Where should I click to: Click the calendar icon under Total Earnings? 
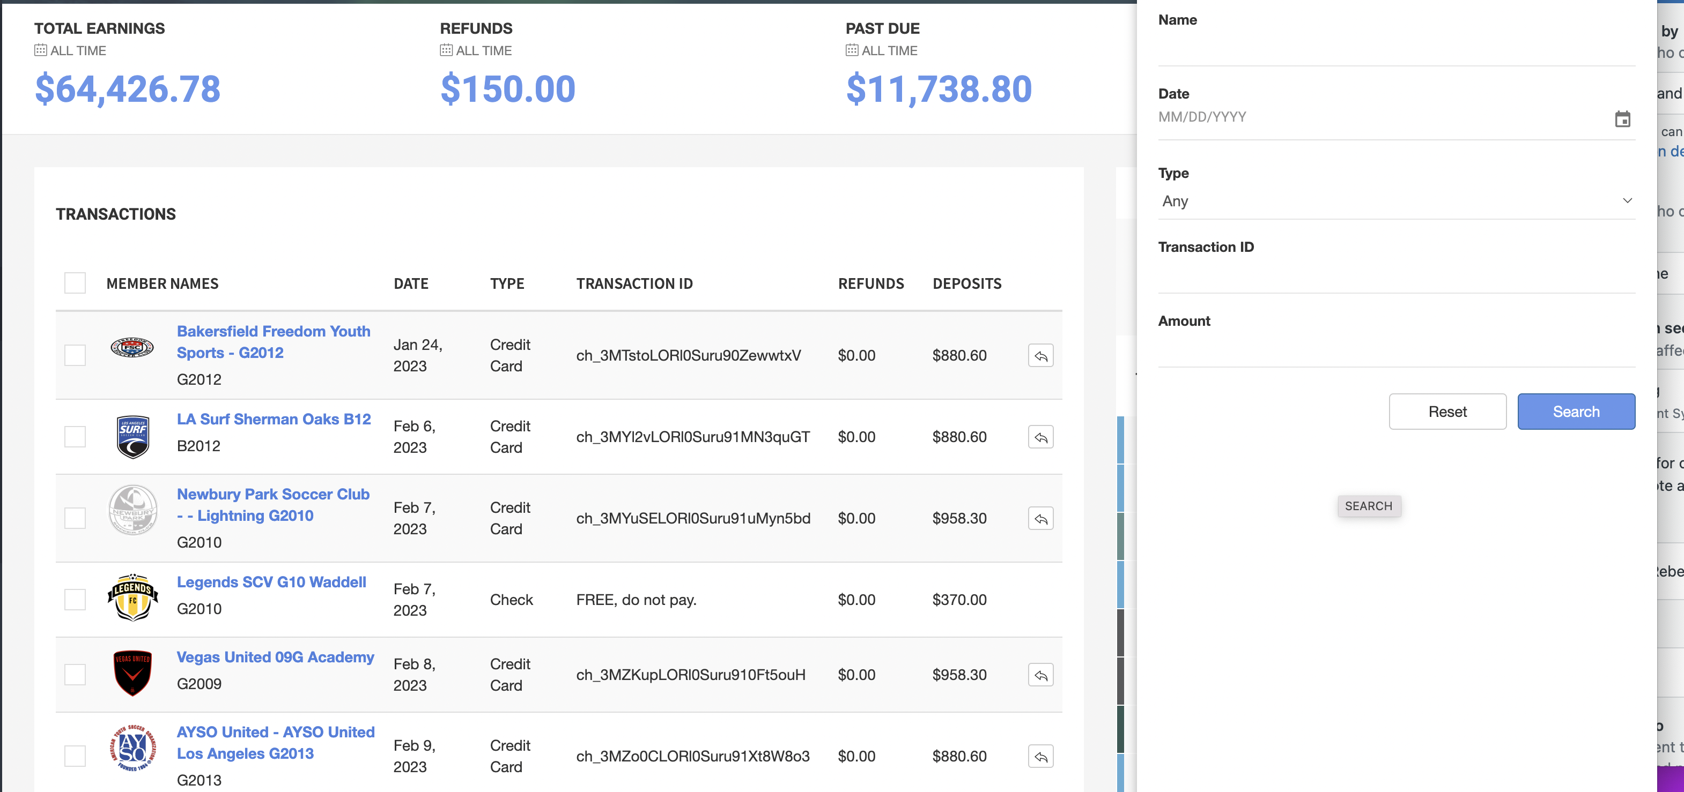(x=41, y=50)
